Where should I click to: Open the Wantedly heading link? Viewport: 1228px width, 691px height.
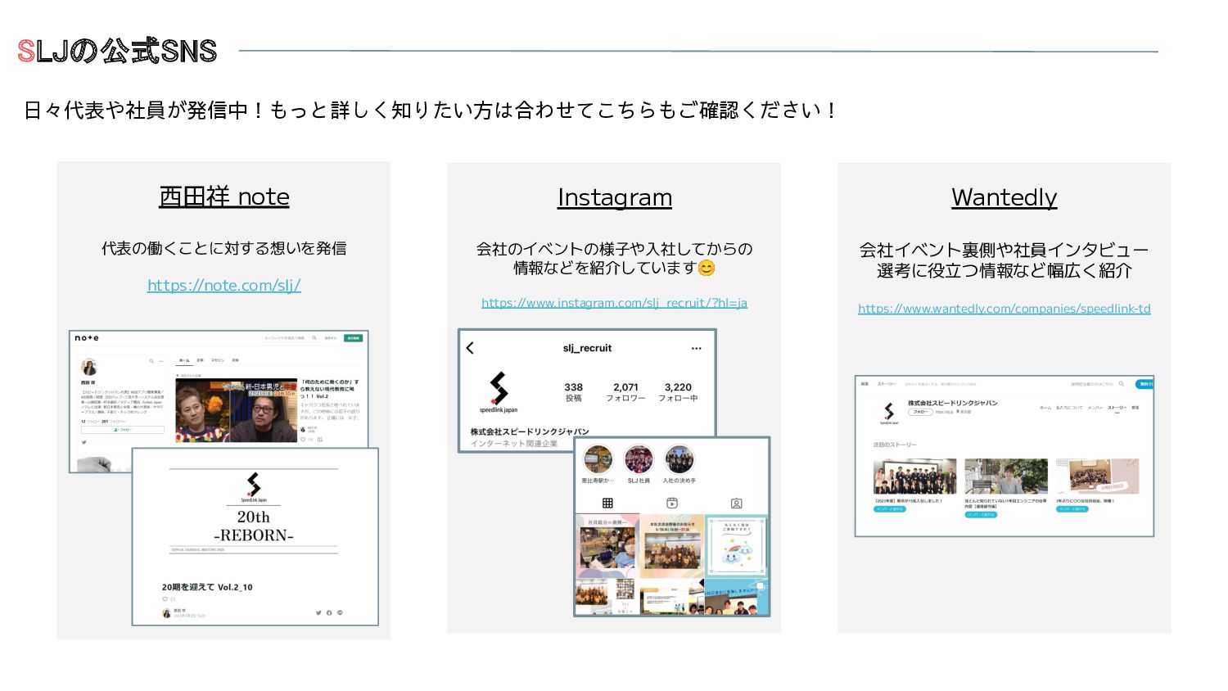click(x=1005, y=197)
